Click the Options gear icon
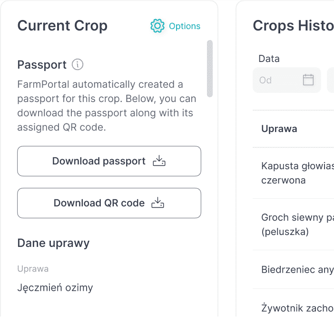334x317 pixels. tap(157, 26)
